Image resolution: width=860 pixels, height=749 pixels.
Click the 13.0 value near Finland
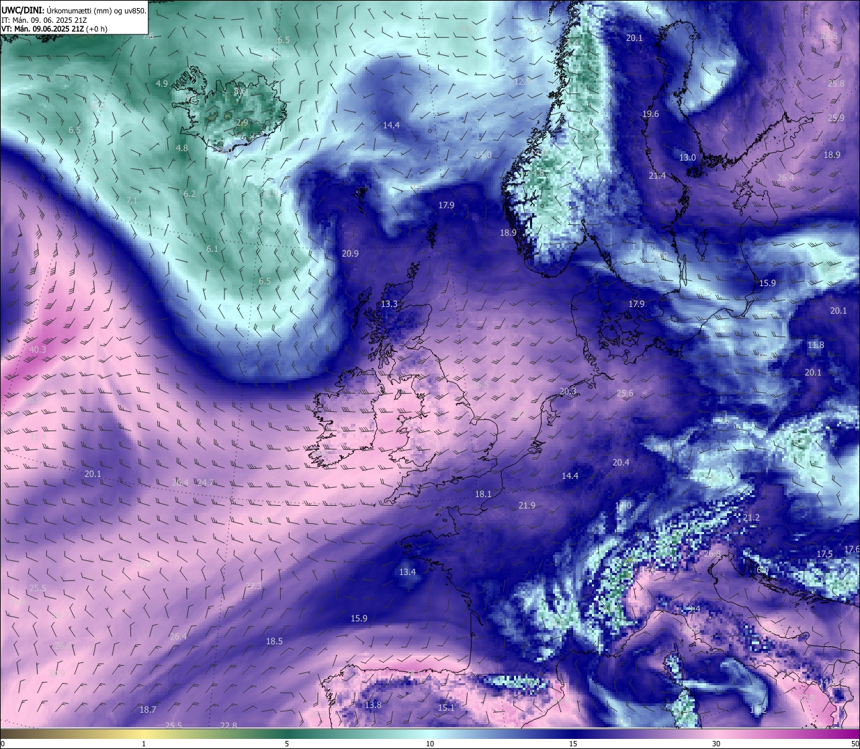pos(687,158)
